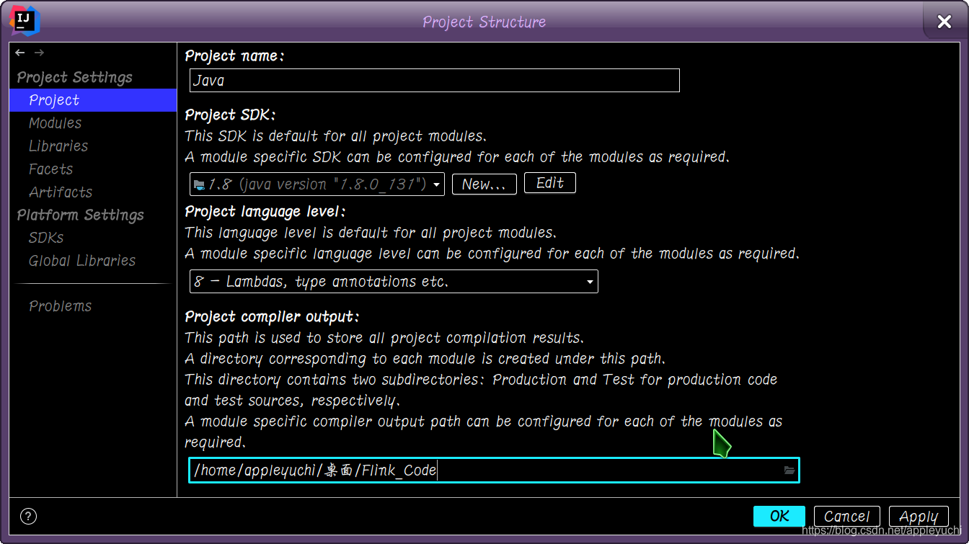This screenshot has width=969, height=544.
Task: Open folder browser for compiler output path
Action: (x=789, y=470)
